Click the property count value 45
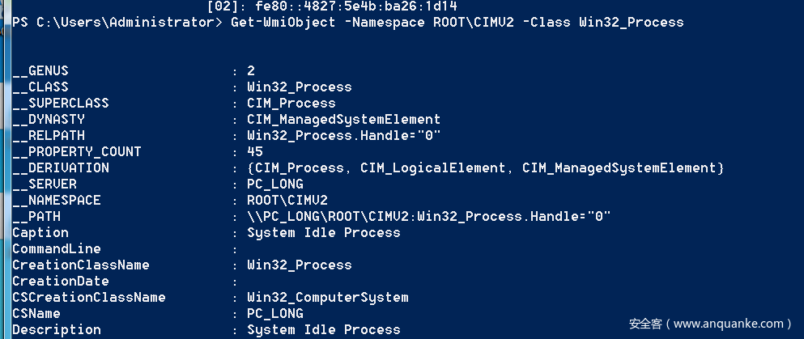The height and width of the screenshot is (339, 804). click(255, 151)
